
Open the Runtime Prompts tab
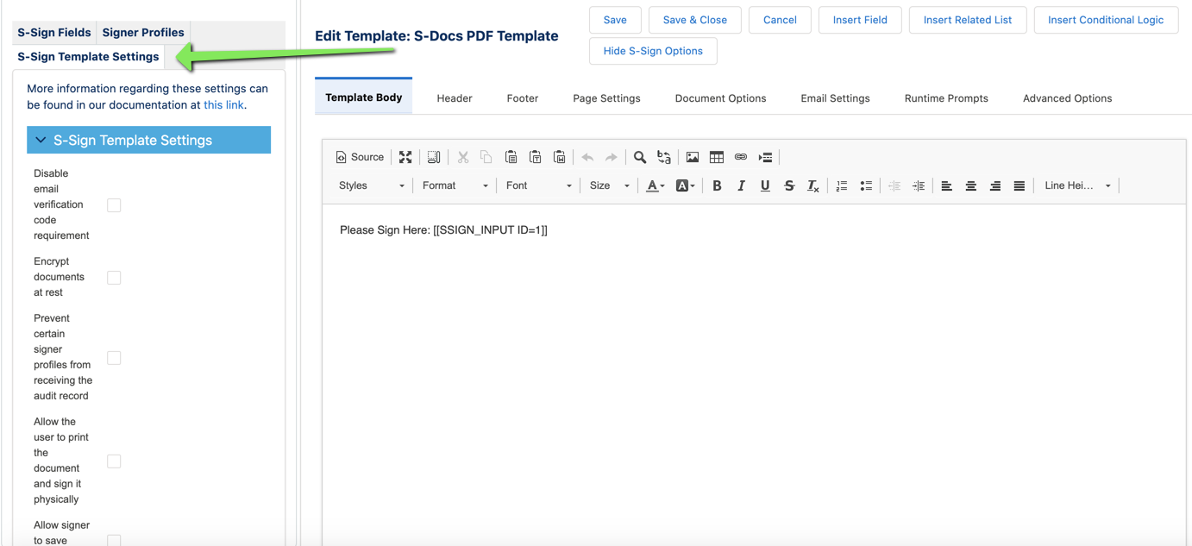(x=946, y=98)
